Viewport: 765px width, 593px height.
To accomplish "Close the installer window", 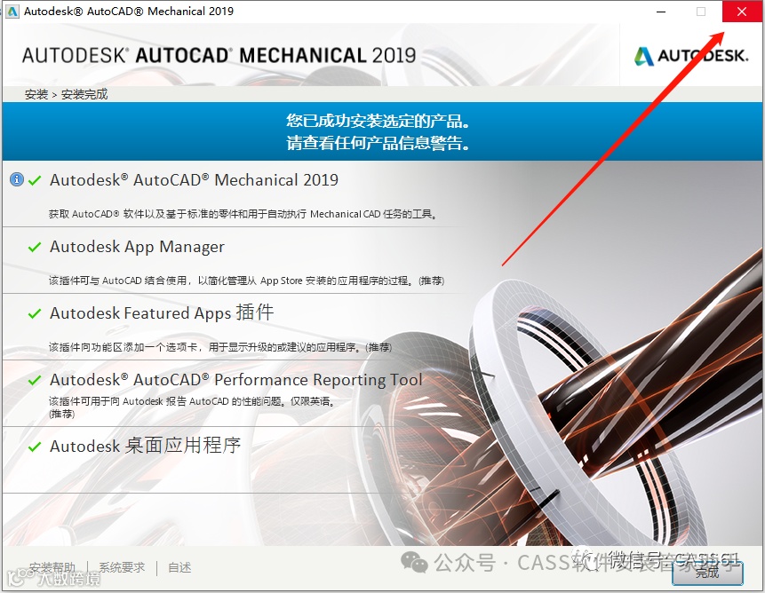I will 742,12.
